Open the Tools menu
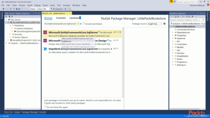The height and width of the screenshot is (118, 210). tap(52, 5)
